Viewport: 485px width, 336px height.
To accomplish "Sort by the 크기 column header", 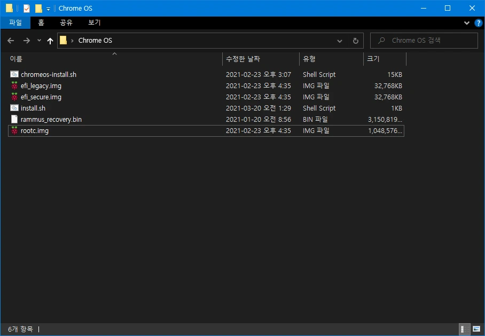I will pyautogui.click(x=385, y=59).
